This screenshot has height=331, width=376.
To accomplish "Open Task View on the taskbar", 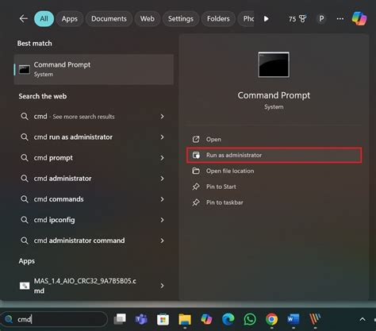I will pos(120,319).
